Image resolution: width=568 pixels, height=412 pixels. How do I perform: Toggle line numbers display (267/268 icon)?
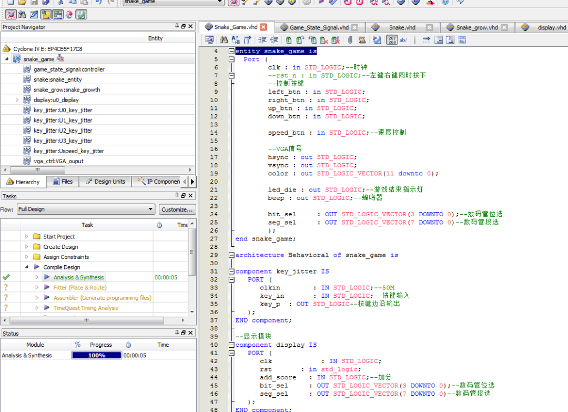click(391, 40)
